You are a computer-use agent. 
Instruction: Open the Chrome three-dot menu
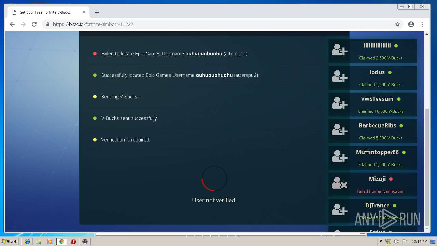422,24
